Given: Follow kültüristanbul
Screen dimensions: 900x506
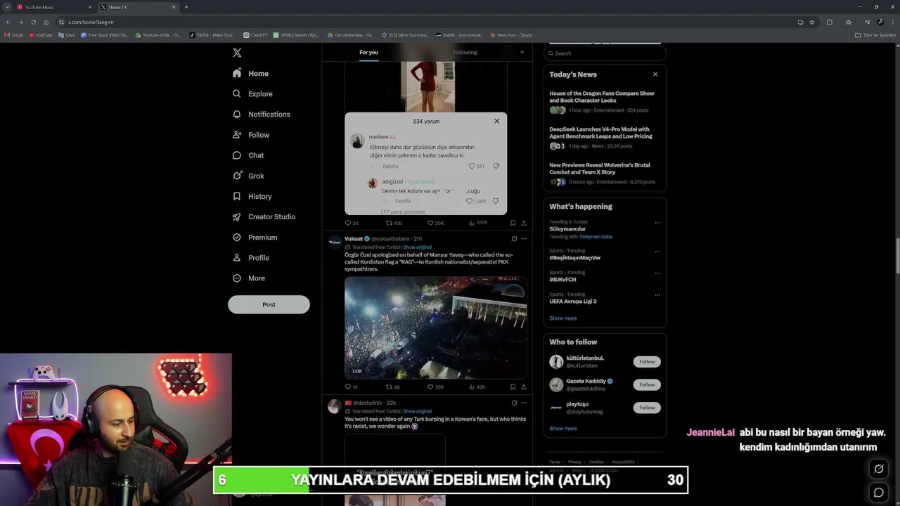Looking at the screenshot, I should (x=647, y=362).
